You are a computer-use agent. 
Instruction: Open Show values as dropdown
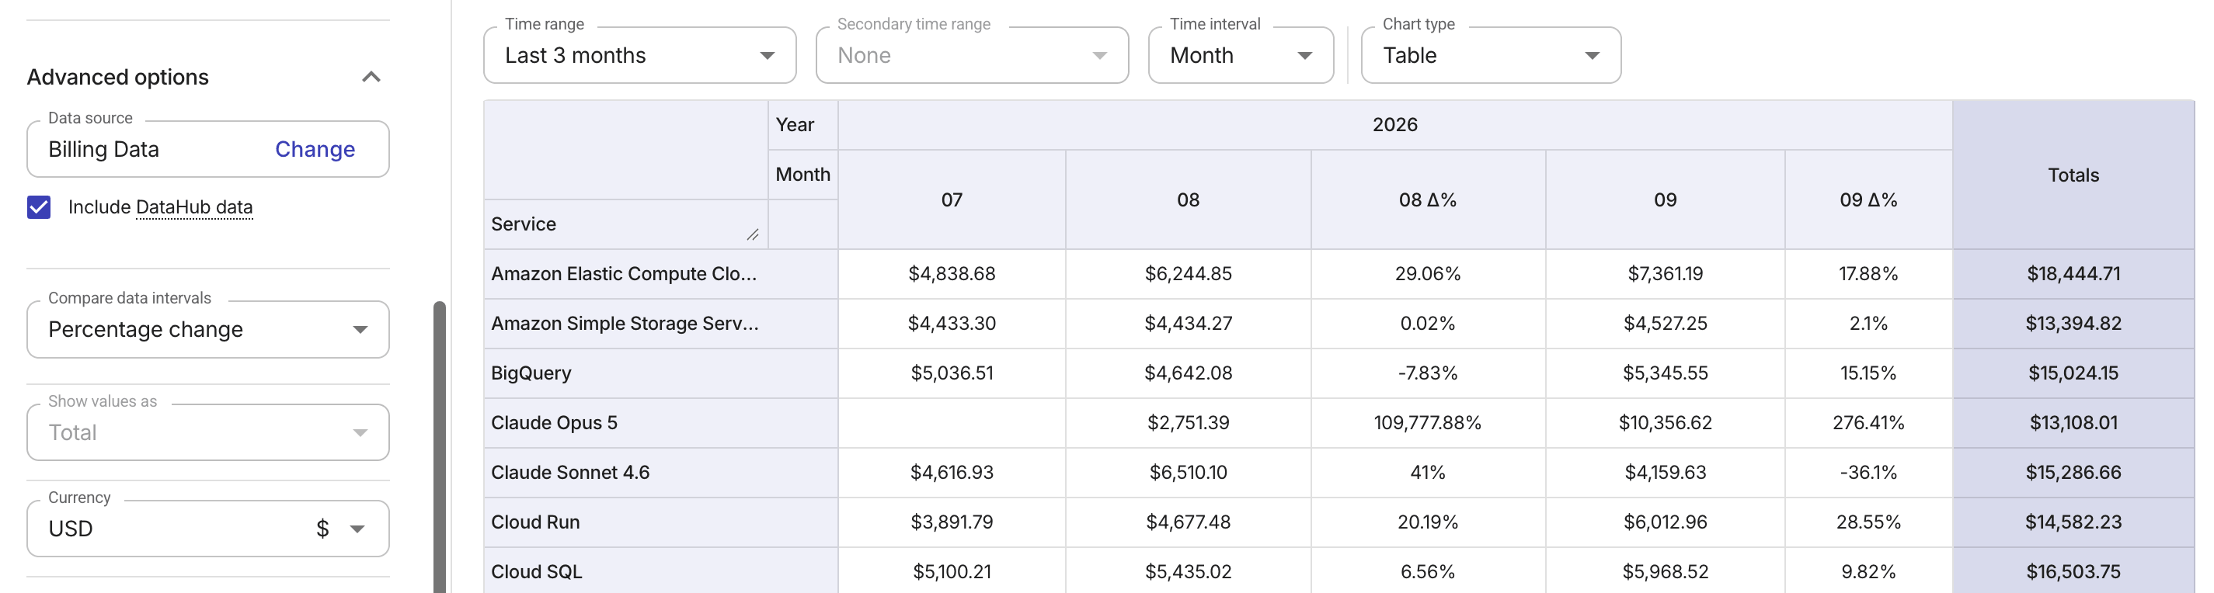pos(208,432)
